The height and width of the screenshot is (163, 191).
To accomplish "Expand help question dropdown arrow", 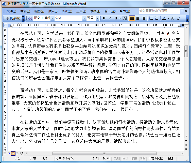I will 182,11.
